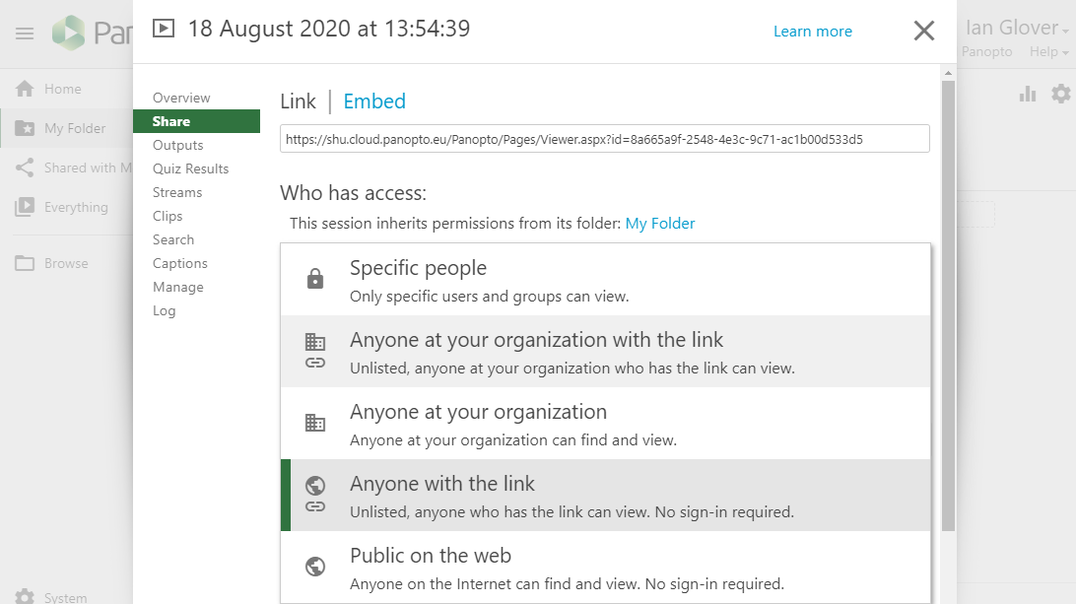Click the Shared with Me icon
The height and width of the screenshot is (604, 1076).
click(25, 168)
